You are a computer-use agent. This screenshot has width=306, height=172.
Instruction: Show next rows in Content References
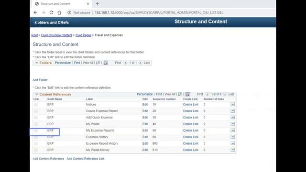[x=225, y=94]
